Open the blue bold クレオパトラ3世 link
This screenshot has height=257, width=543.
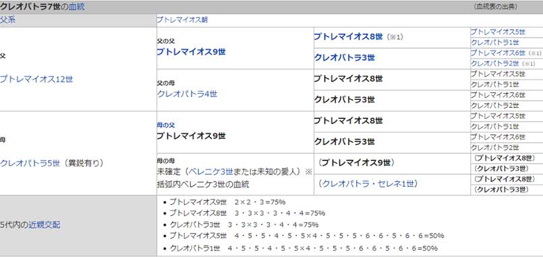(344, 58)
